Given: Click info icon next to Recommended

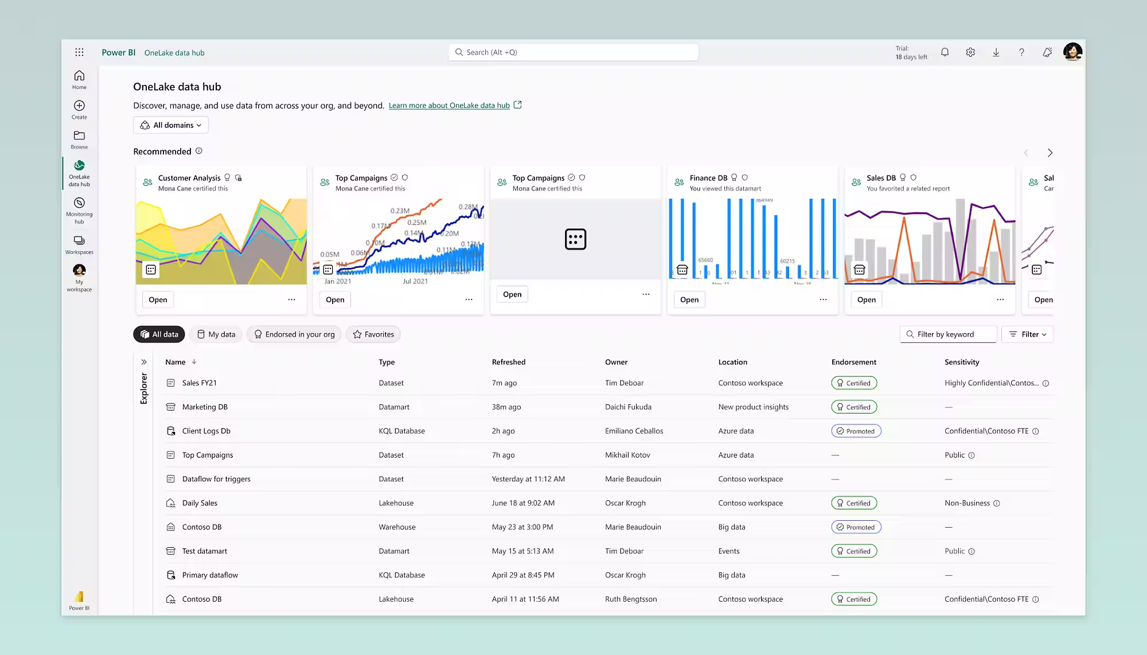Looking at the screenshot, I should click(x=199, y=151).
